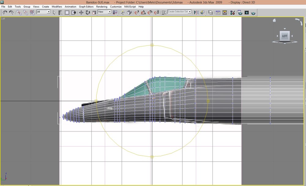Open the MAXScript menu

tap(130, 7)
